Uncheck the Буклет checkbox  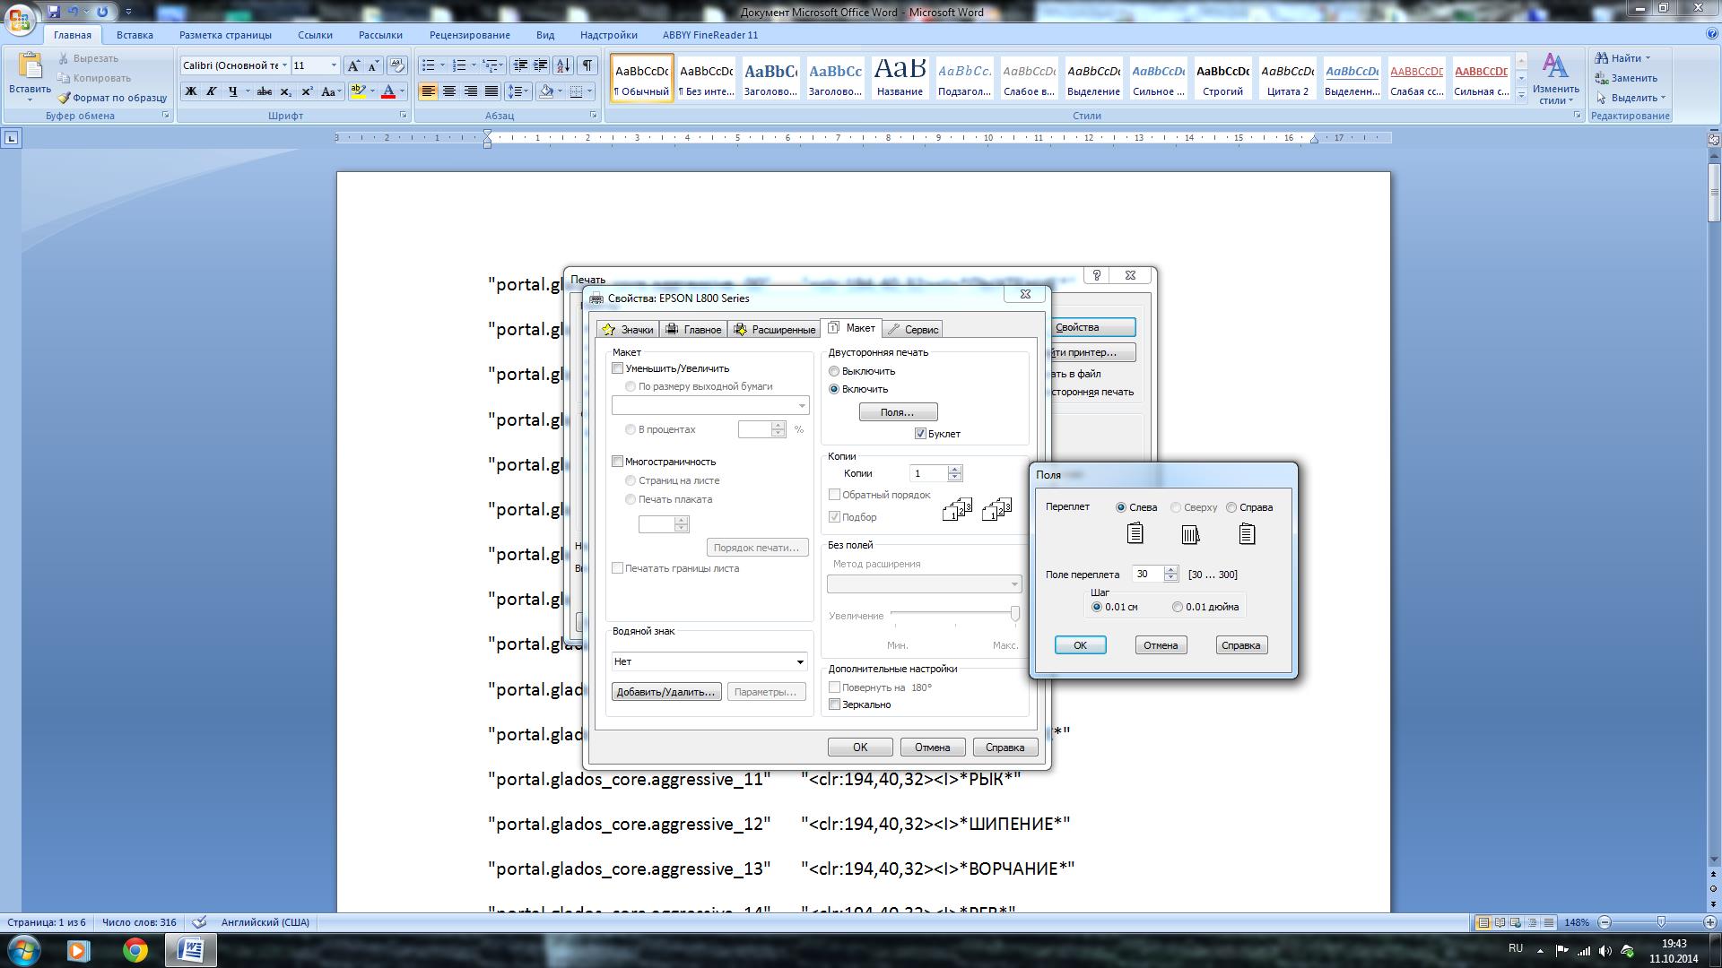[x=920, y=434]
